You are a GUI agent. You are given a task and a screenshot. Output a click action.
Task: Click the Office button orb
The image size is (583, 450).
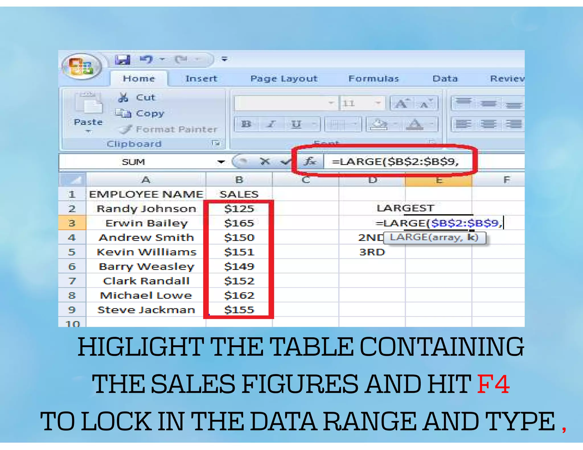tap(82, 66)
